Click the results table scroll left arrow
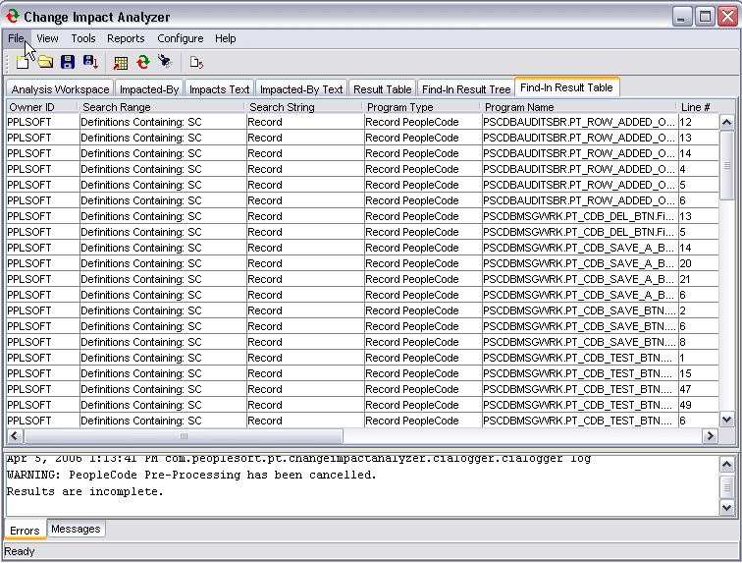742x563 pixels. (x=15, y=436)
